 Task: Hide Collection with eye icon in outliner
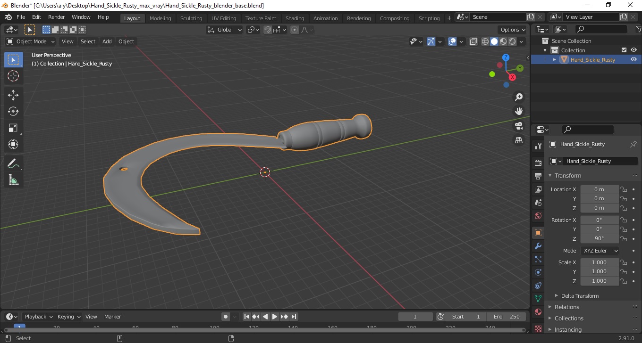click(x=634, y=50)
